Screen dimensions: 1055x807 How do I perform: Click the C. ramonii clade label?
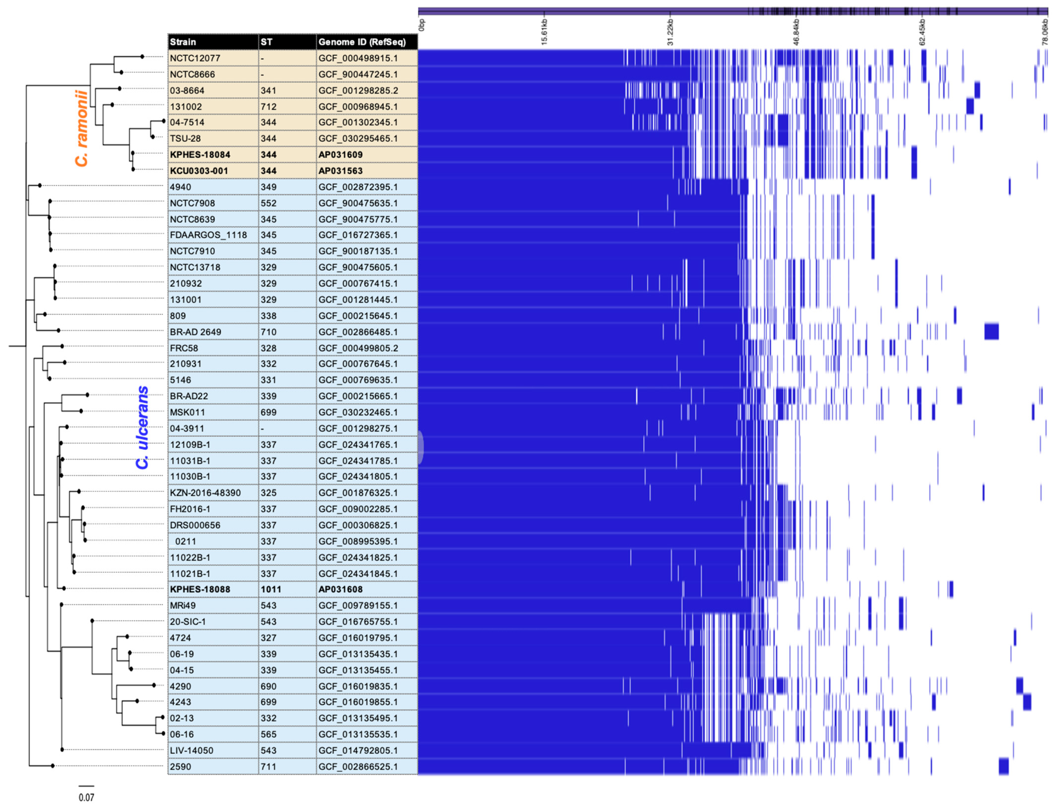[82, 128]
